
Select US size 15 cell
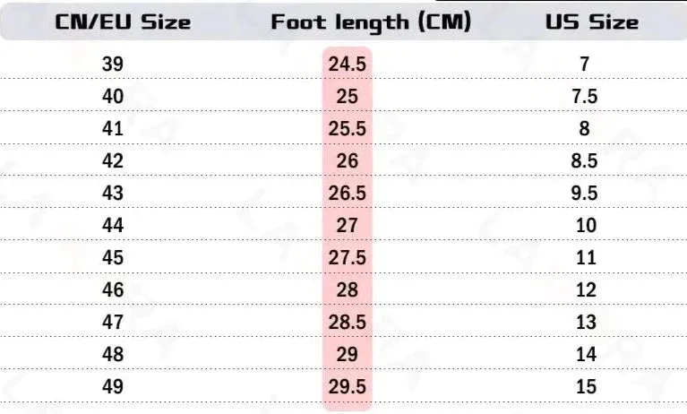pyautogui.click(x=586, y=387)
